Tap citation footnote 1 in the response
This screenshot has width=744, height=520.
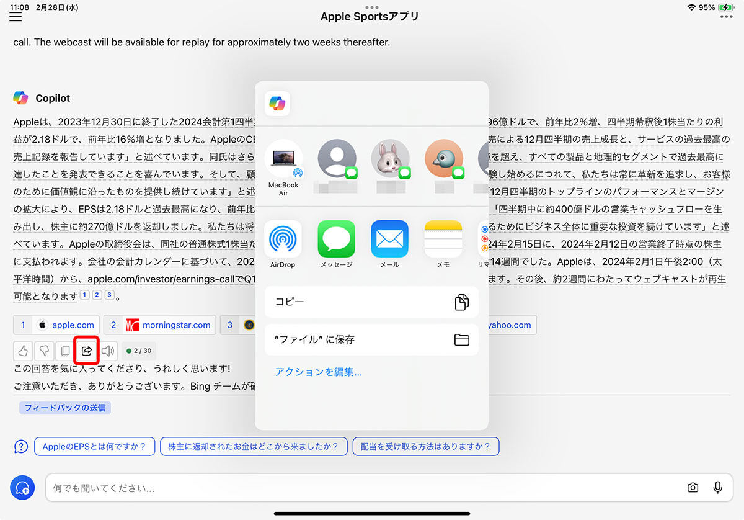(x=84, y=295)
